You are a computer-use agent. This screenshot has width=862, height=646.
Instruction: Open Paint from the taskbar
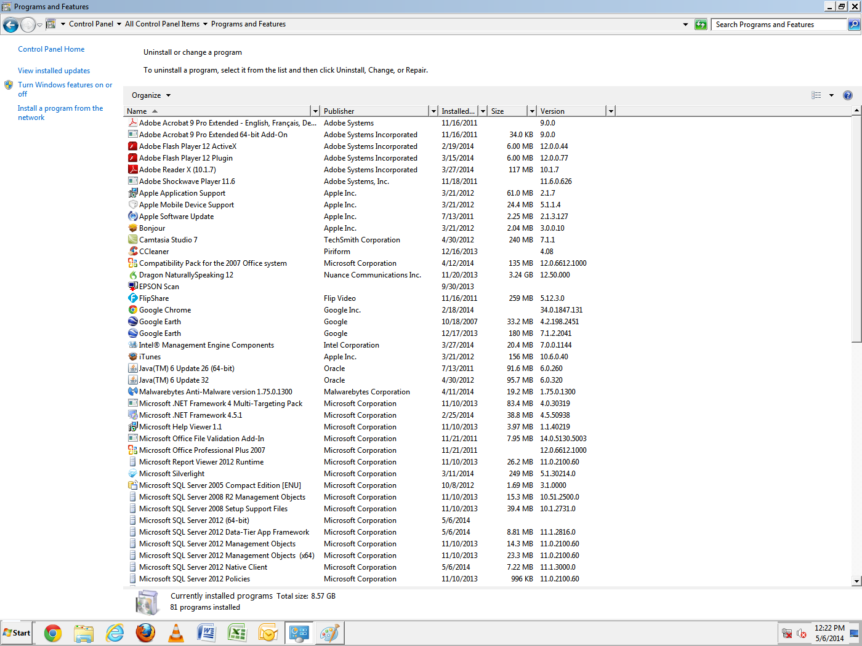[x=329, y=633]
